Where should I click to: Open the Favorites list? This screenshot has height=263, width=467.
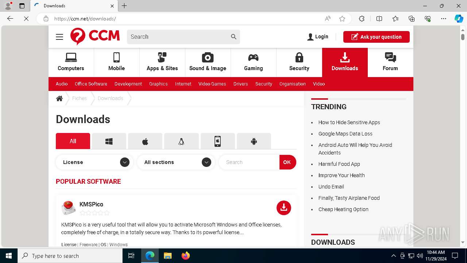coord(395,19)
